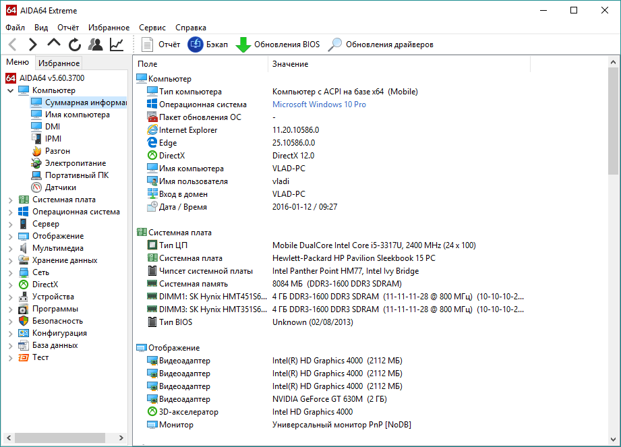Click sidebar horizontal scrollbar right arrow
This screenshot has width=621, height=447.
pyautogui.click(x=121, y=438)
